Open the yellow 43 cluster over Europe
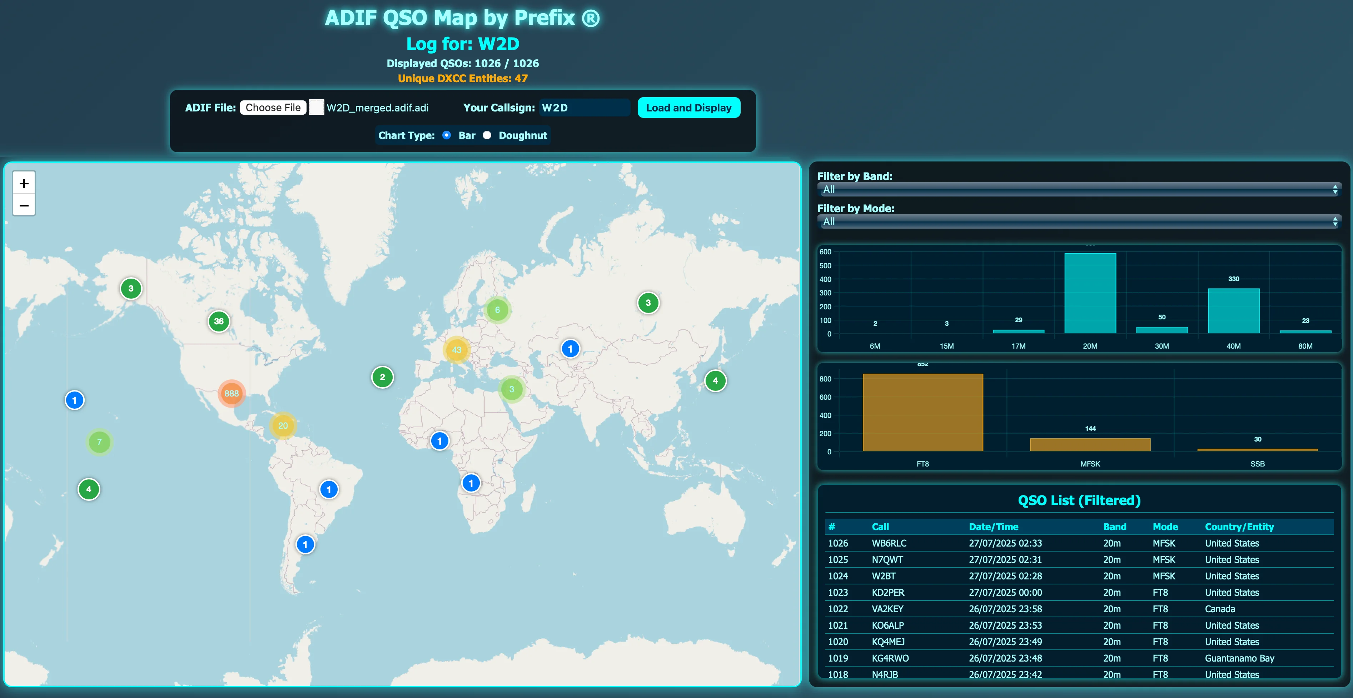The height and width of the screenshot is (698, 1353). [457, 350]
